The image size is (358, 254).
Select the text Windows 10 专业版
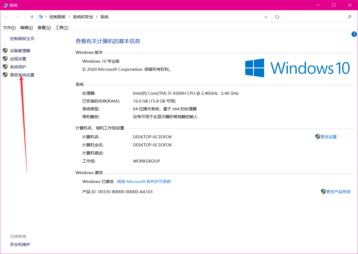tap(101, 61)
